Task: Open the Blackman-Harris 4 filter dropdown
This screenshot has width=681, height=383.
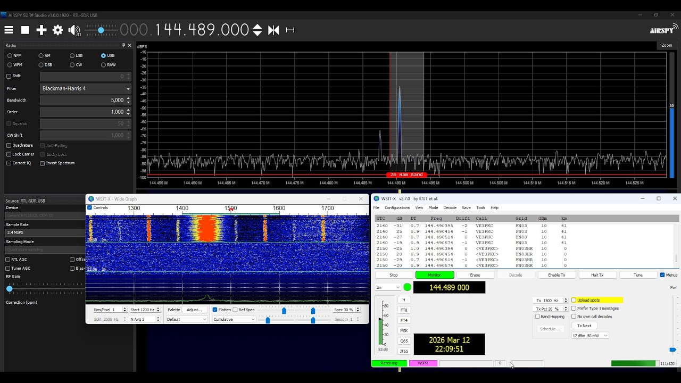Action: 85,88
